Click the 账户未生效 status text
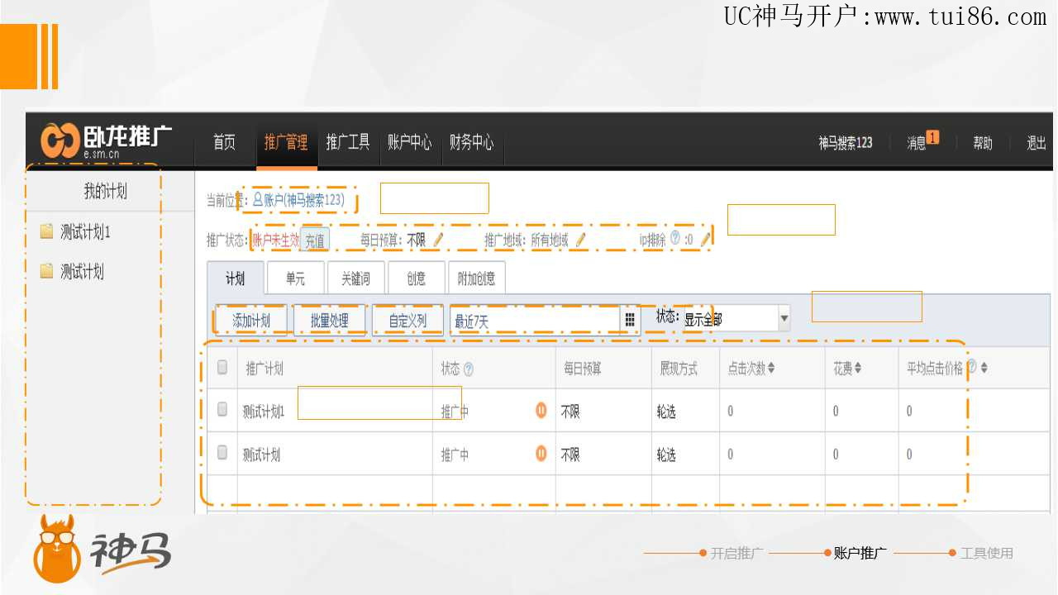The width and height of the screenshot is (1058, 595). pyautogui.click(x=275, y=240)
